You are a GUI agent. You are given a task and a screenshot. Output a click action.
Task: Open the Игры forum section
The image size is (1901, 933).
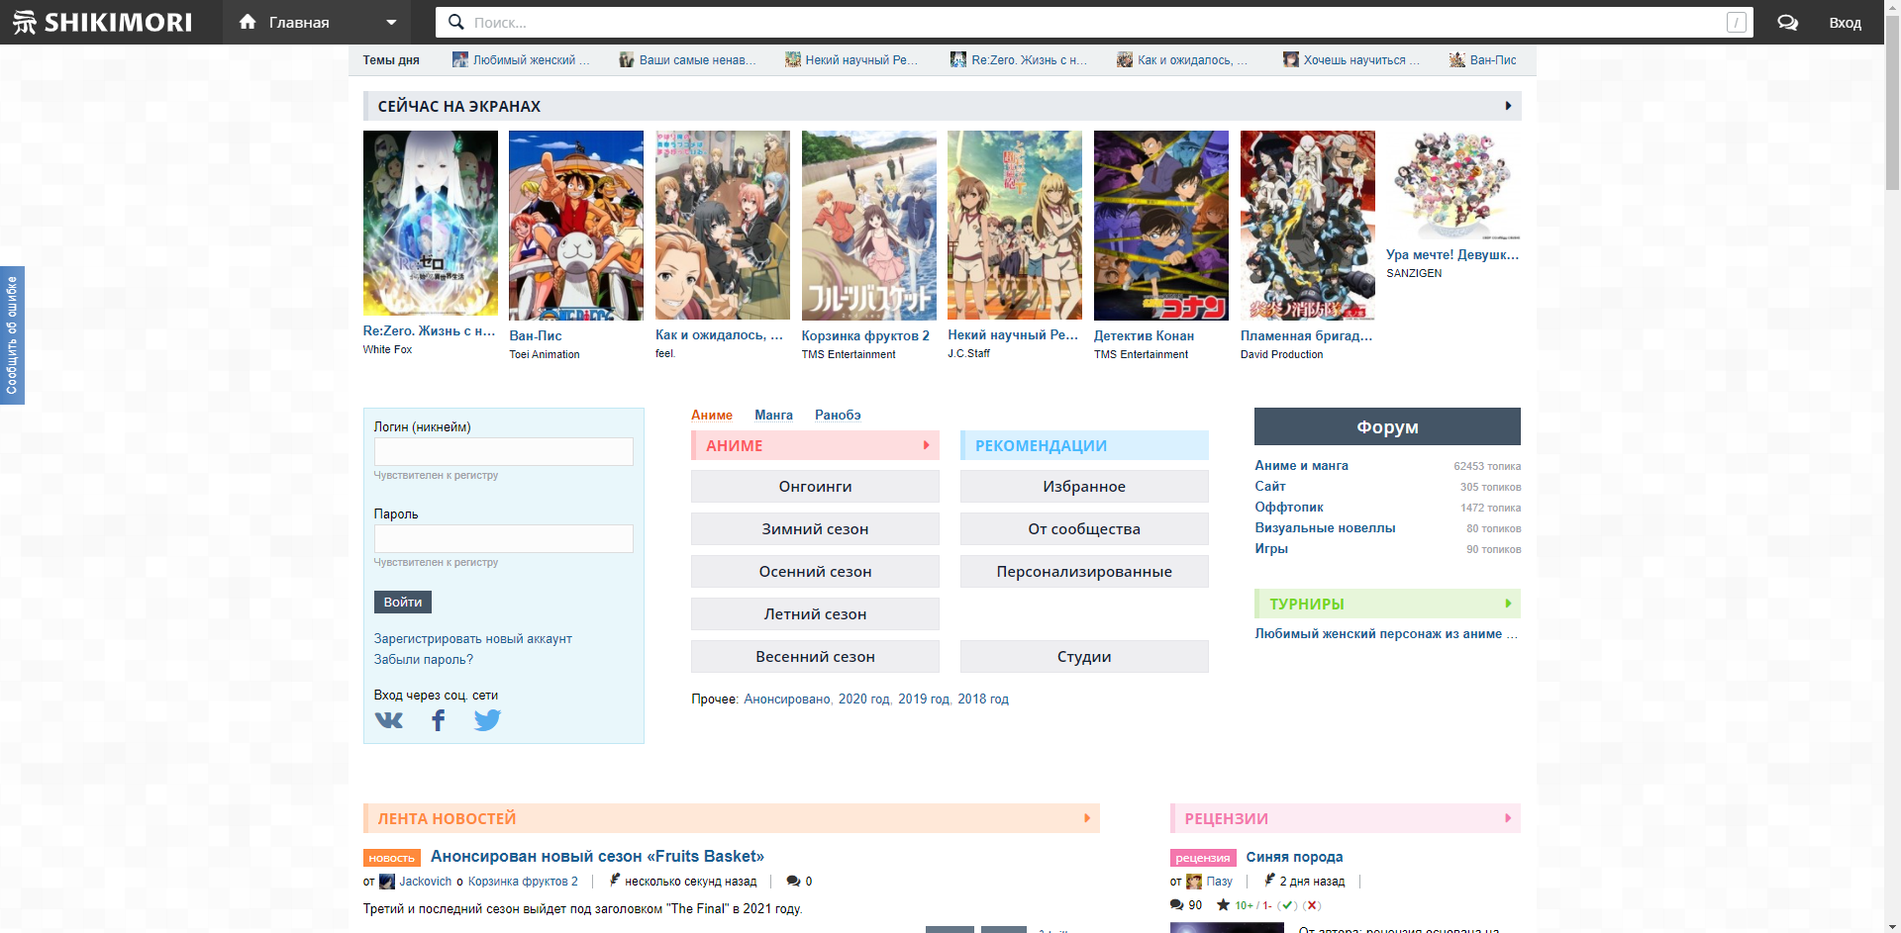pos(1271,548)
